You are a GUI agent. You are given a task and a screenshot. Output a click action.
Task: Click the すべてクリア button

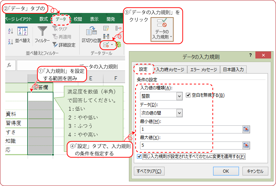pyautogui.click(x=149, y=171)
